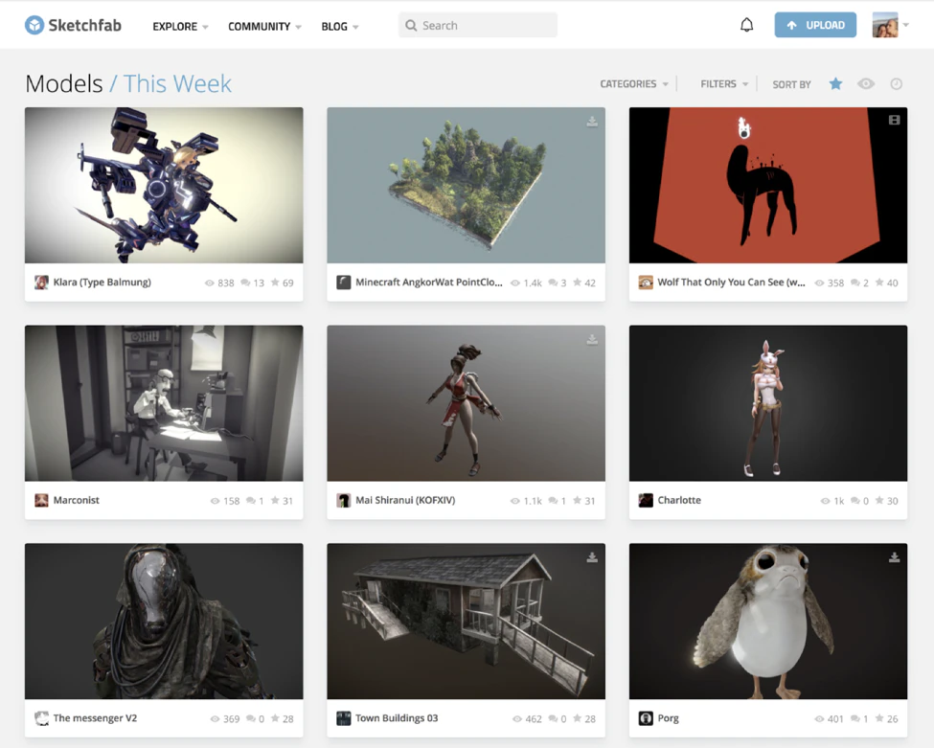Open the Charlotte model thumbnail
Image resolution: width=934 pixels, height=748 pixels.
point(768,403)
